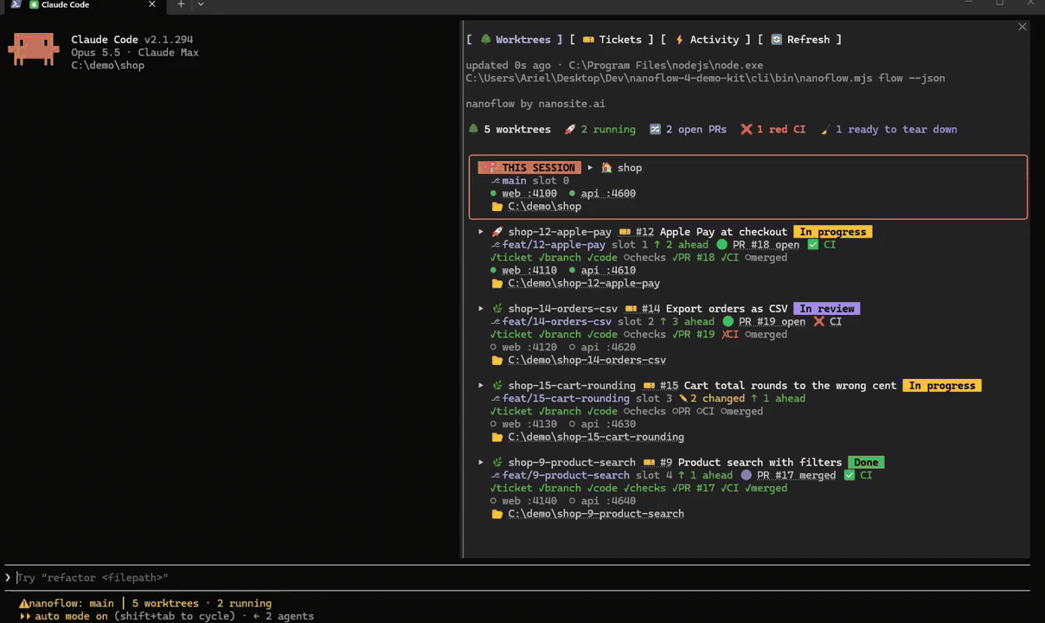Viewport: 1045px width, 623px height.
Task: Click the PowerShell icon in title bar
Action: coord(16,4)
